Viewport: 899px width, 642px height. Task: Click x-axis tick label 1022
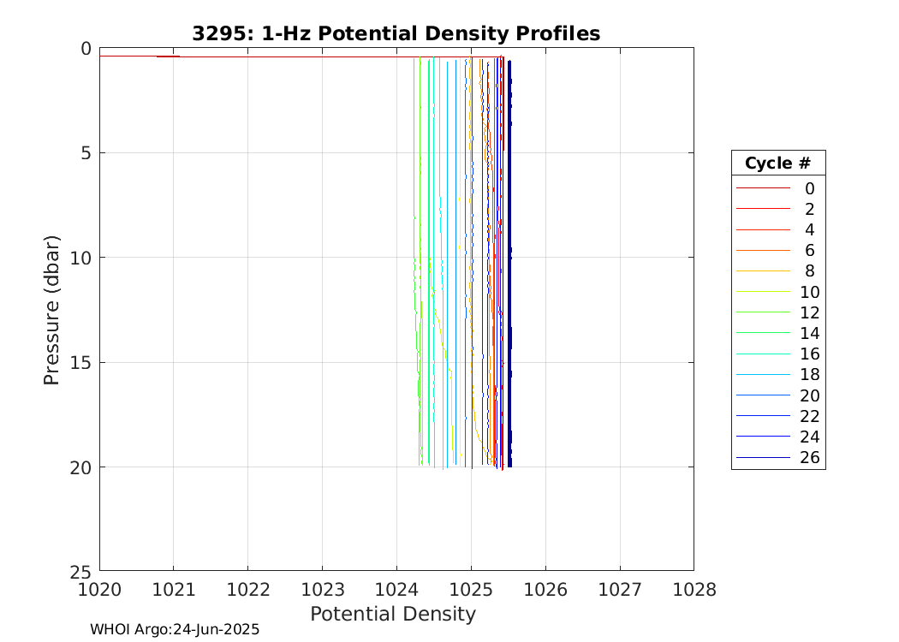[x=248, y=589]
